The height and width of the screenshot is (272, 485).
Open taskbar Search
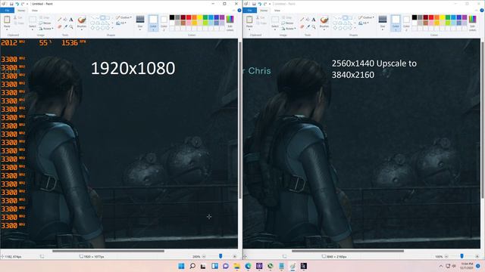pyautogui.click(x=192, y=266)
